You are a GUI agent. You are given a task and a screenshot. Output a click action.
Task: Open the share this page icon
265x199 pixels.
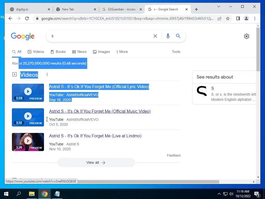(219, 18)
